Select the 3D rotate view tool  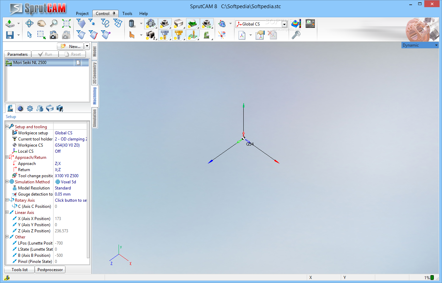click(x=30, y=23)
